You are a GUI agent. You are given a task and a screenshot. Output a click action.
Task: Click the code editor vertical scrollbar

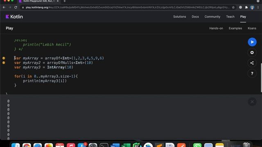(x=261, y=78)
